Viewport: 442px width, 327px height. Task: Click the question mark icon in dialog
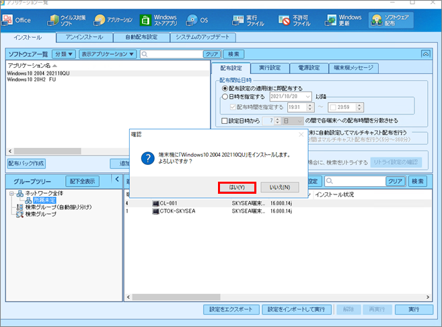[x=148, y=158]
